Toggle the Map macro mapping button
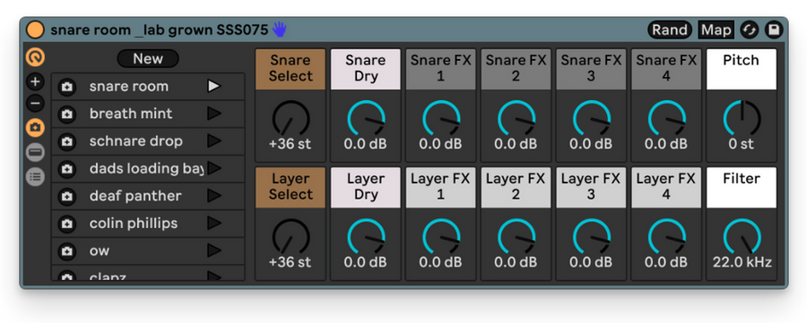Image resolution: width=807 pixels, height=323 pixels. click(x=716, y=30)
